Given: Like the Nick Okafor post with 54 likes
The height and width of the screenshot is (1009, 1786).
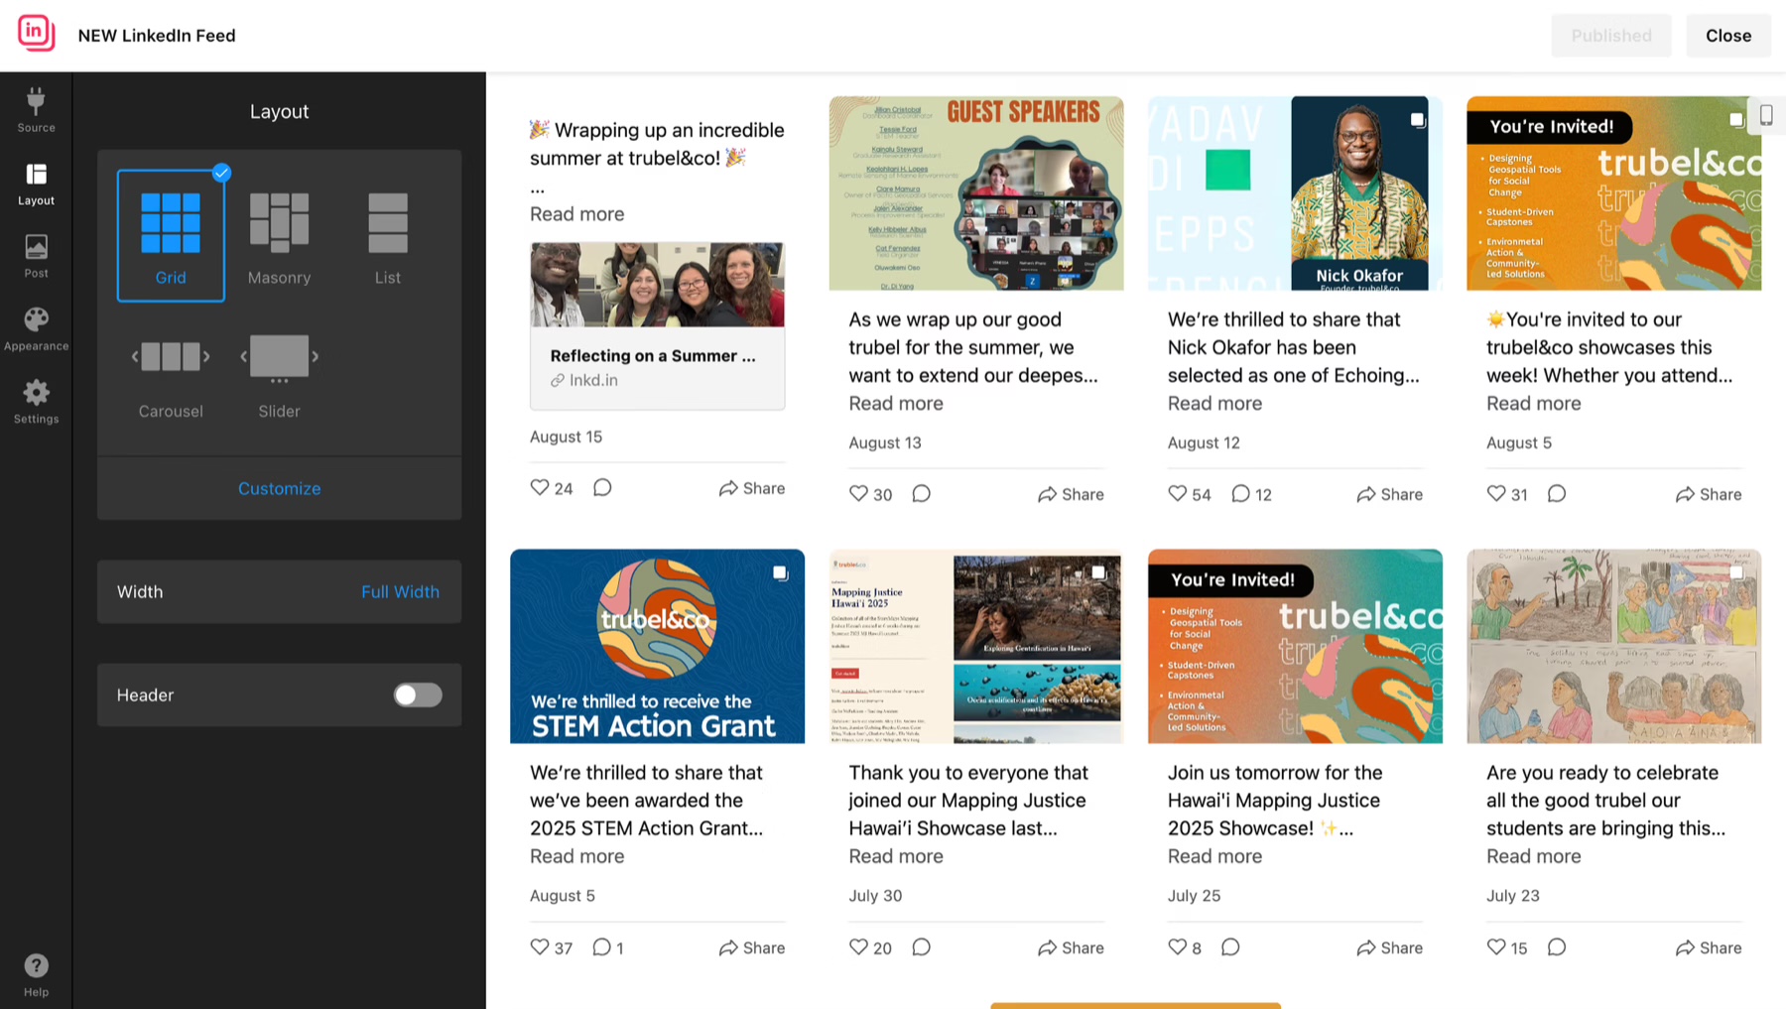Looking at the screenshot, I should [1178, 493].
